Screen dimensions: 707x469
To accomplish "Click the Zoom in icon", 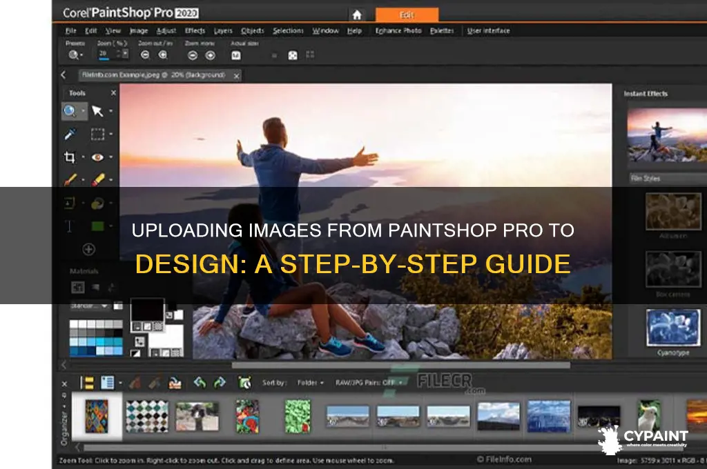I will (x=163, y=55).
